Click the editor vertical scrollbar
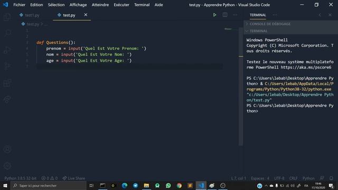Image resolution: width=338 pixels, height=190 pixels. 241,86
